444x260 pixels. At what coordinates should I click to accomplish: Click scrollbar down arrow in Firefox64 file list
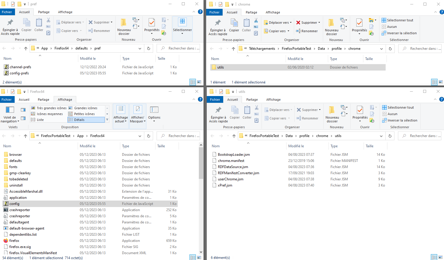point(201,252)
